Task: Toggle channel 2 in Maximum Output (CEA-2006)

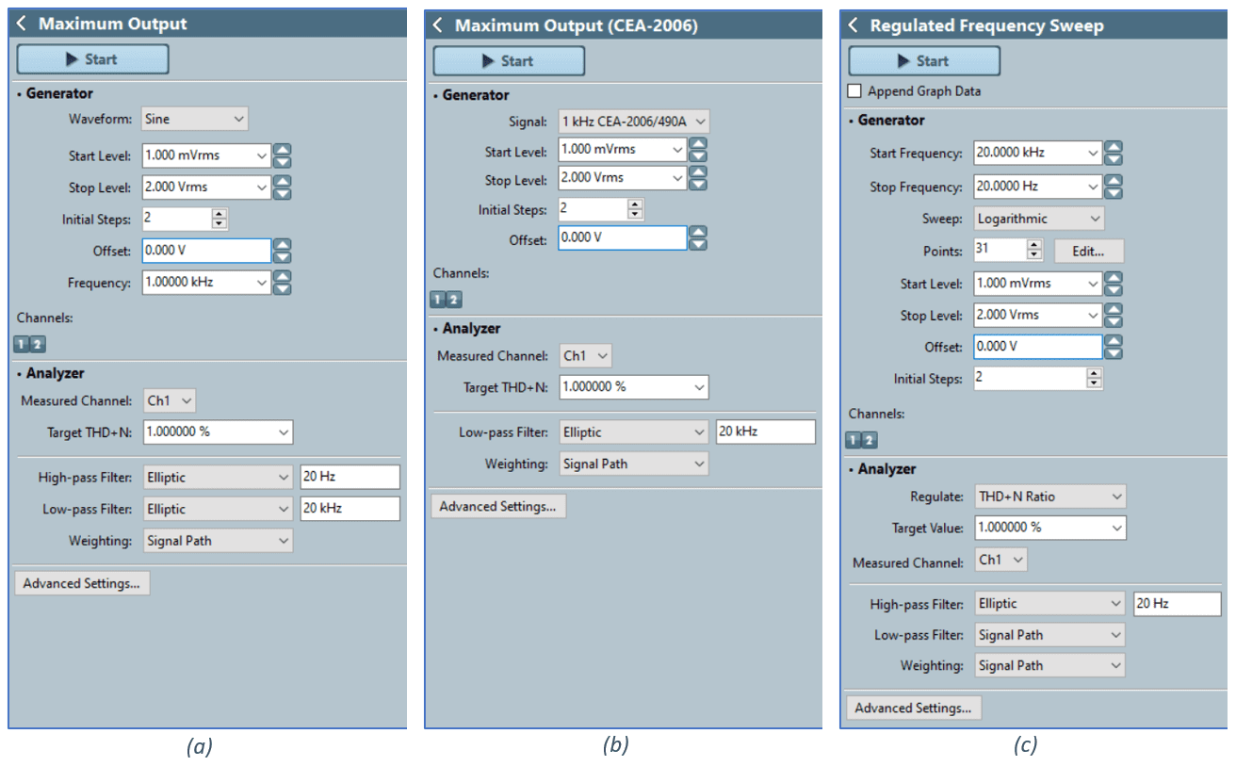Action: point(454,300)
